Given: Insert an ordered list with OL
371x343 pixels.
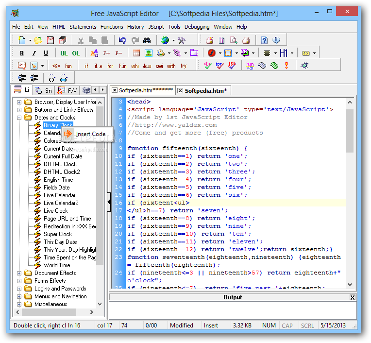Looking at the screenshot, I should [x=76, y=53].
